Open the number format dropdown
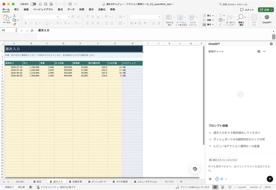 [159, 17]
